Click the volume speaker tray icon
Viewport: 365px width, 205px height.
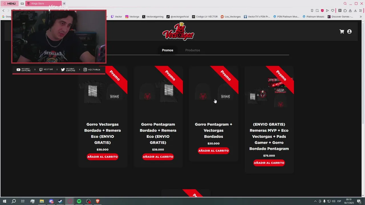pos(334,201)
